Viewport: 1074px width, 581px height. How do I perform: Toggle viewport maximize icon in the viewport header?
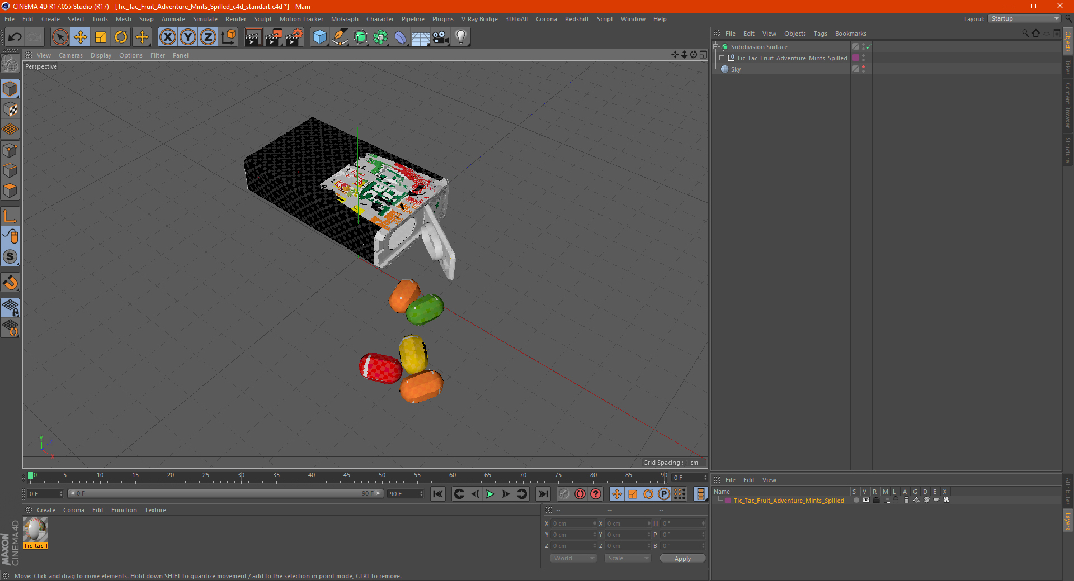pyautogui.click(x=703, y=55)
